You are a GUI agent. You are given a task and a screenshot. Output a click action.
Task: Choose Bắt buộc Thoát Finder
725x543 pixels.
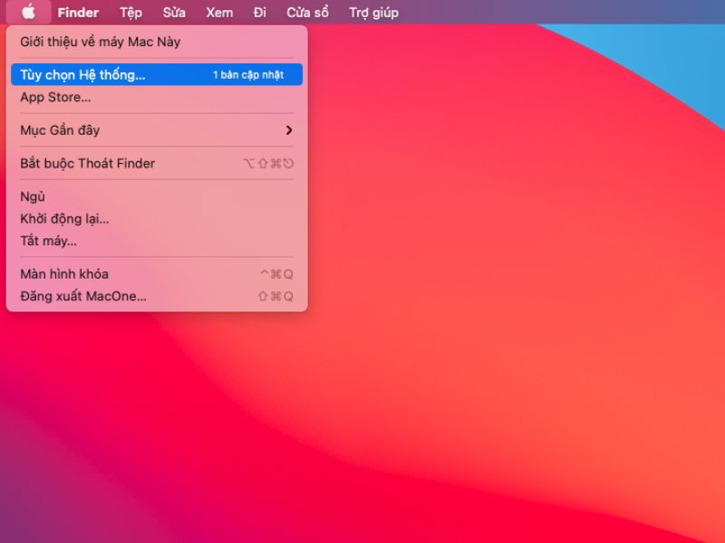coord(157,164)
